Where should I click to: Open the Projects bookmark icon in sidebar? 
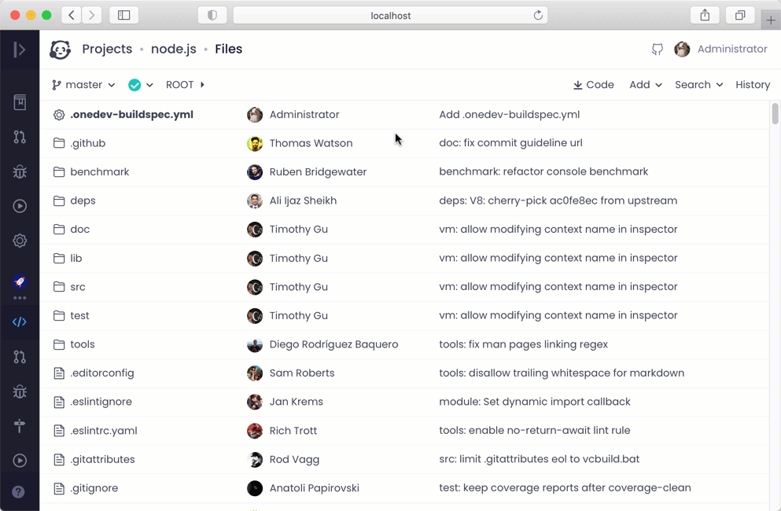coord(20,102)
